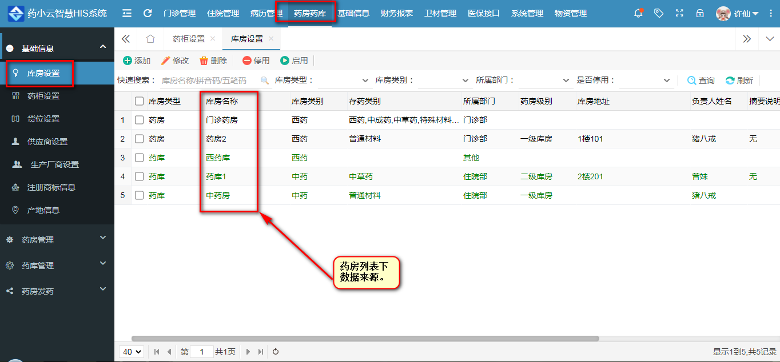Toggle fullscreen mode icon

679,13
